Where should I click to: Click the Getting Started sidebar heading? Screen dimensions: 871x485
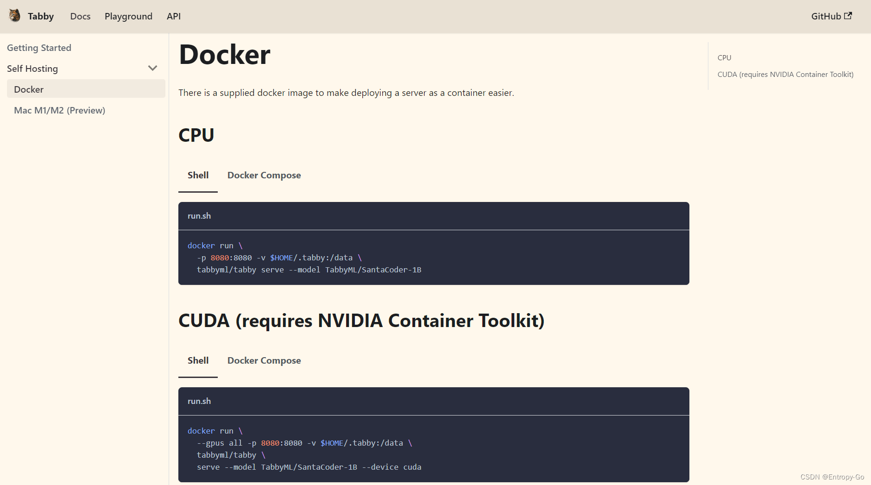pos(39,48)
